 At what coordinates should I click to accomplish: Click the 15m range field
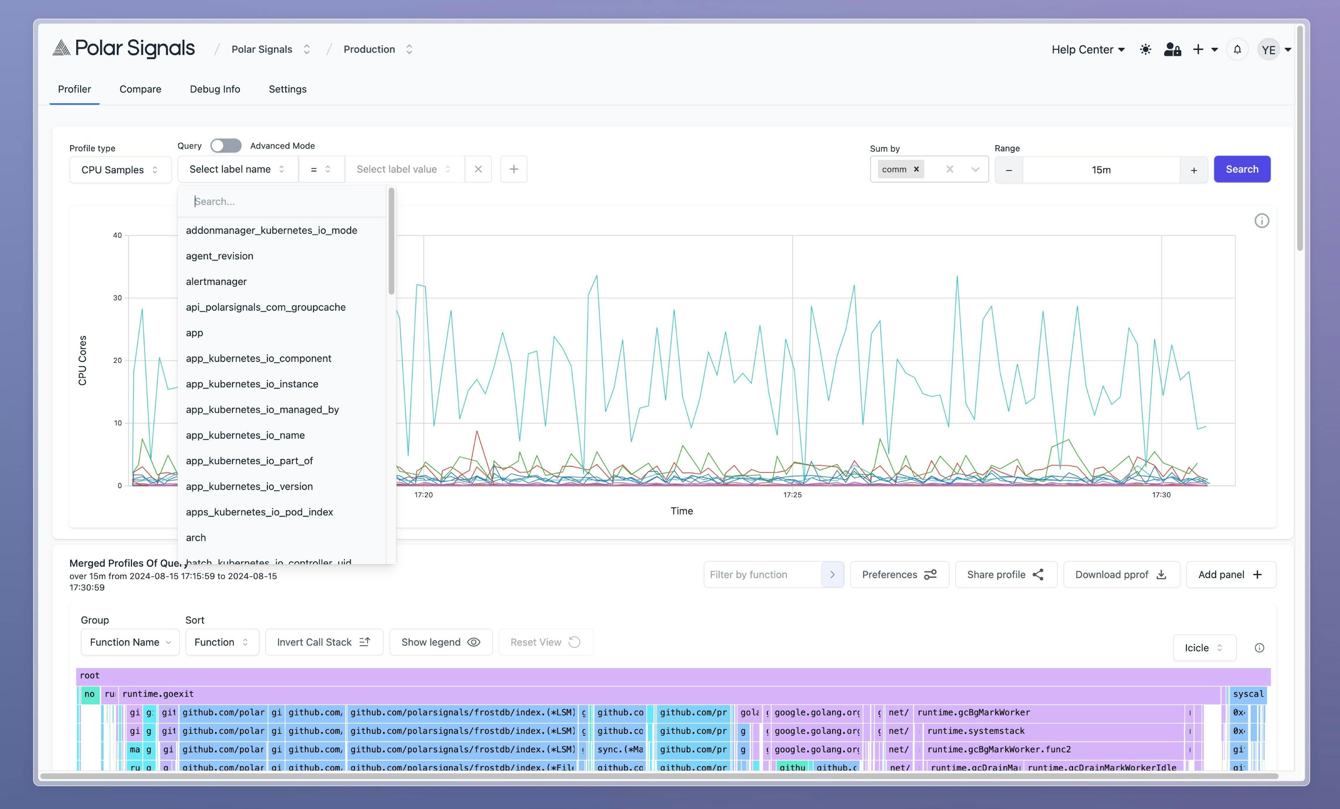(1101, 170)
